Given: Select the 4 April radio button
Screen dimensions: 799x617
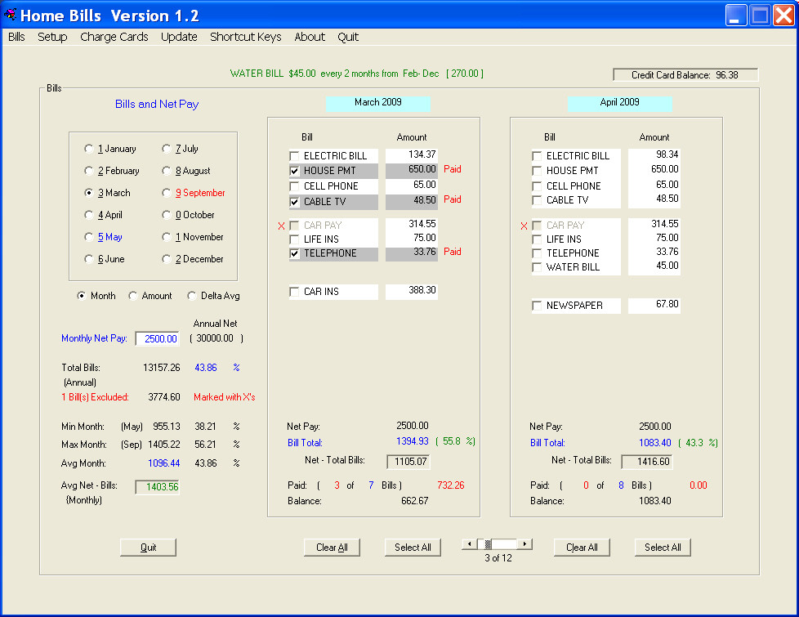Looking at the screenshot, I should coord(89,216).
